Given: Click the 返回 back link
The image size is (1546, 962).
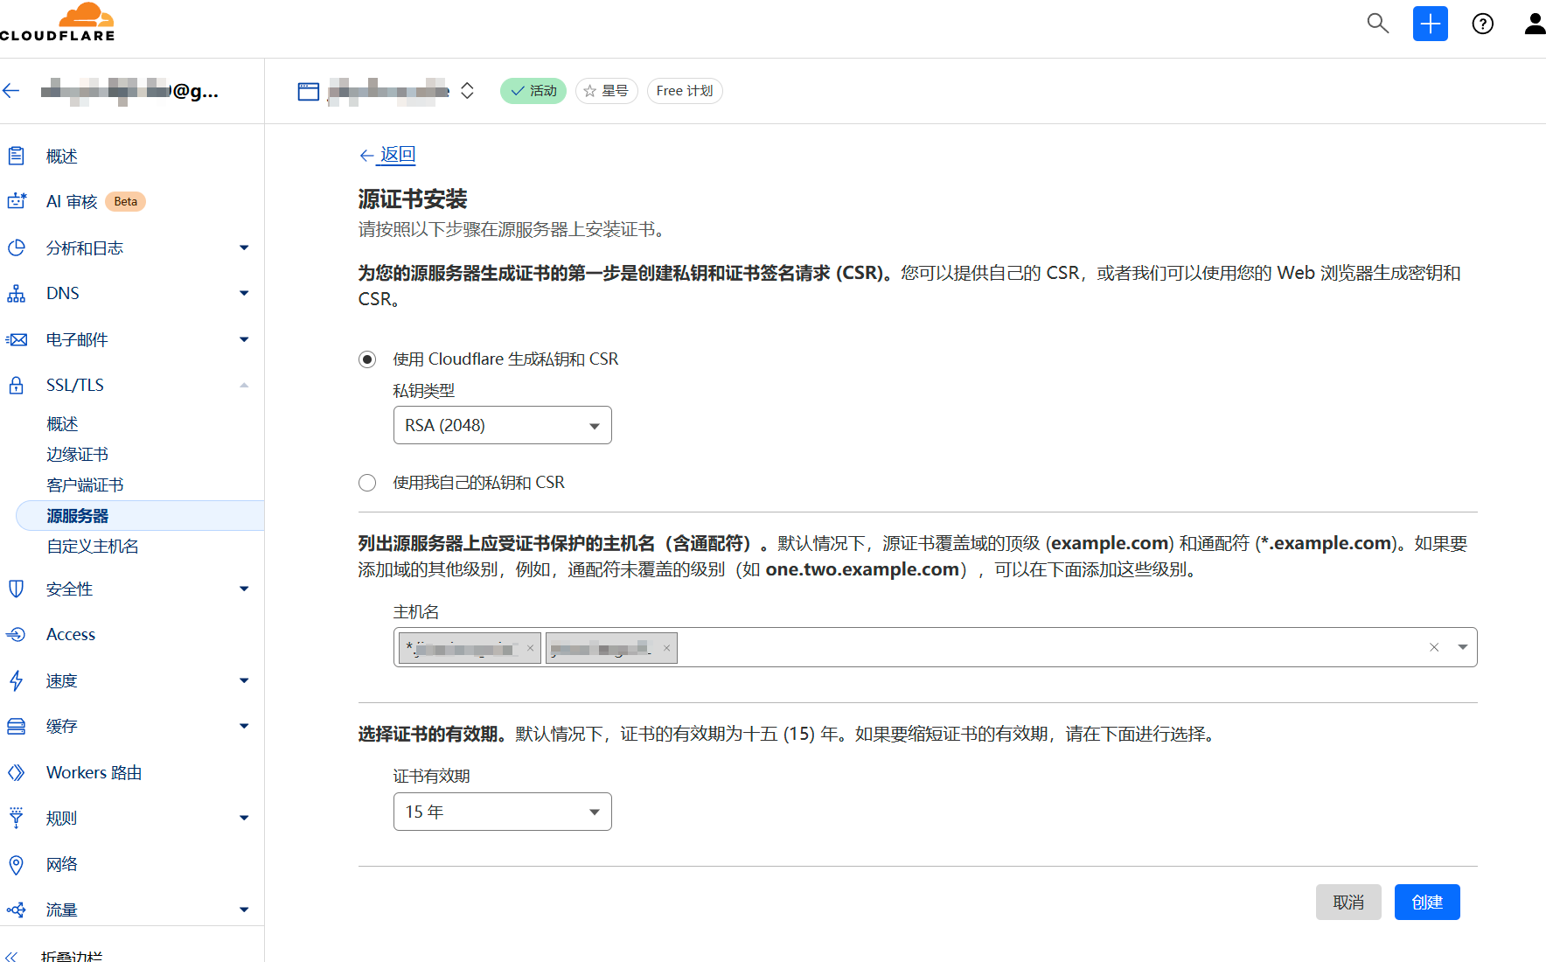Looking at the screenshot, I should (x=397, y=155).
